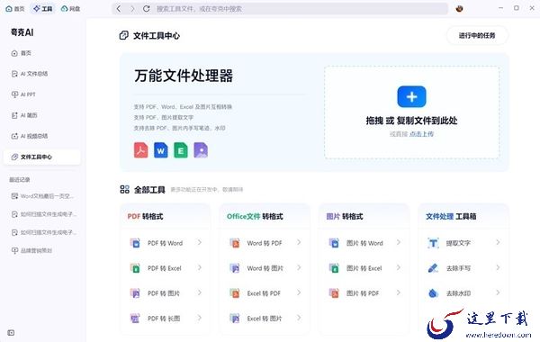The width and height of the screenshot is (540, 342).
Task: Go back with the left arrow
Action: point(119,9)
